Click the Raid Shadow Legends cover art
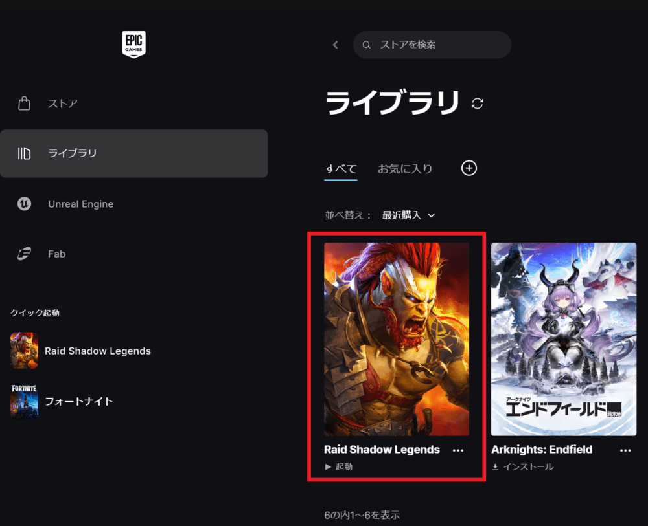The width and height of the screenshot is (648, 526). [397, 339]
